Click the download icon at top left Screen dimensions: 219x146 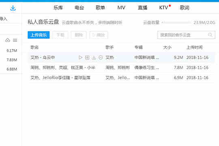13,8
